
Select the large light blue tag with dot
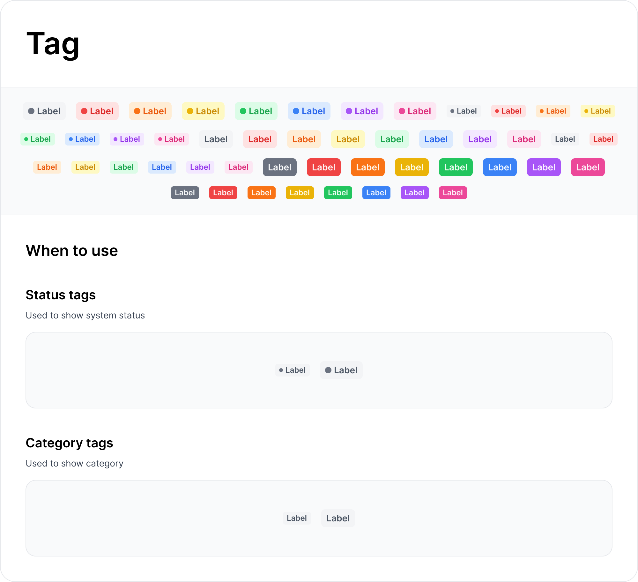click(309, 111)
